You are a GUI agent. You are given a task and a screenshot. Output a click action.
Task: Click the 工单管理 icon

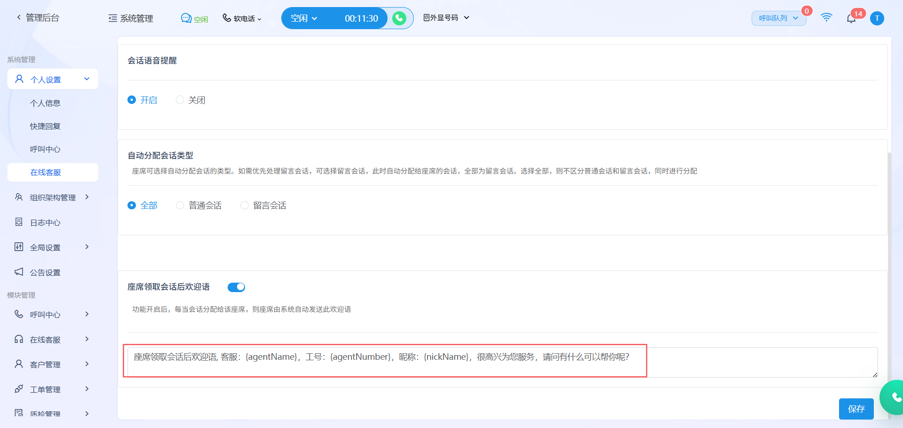tap(19, 389)
